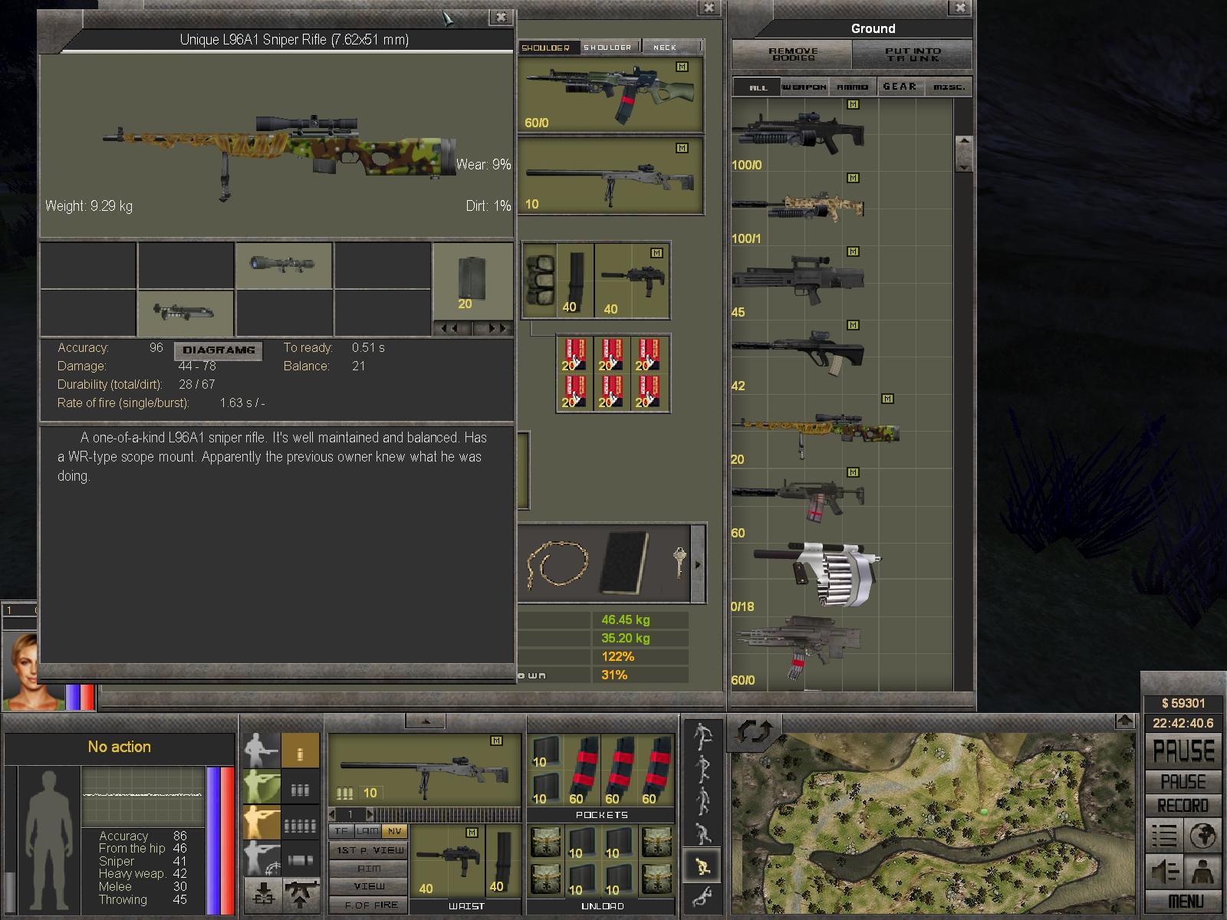The width and height of the screenshot is (1227, 920).
Task: Select the full-auto fire mode at the bottom
Action: (300, 859)
